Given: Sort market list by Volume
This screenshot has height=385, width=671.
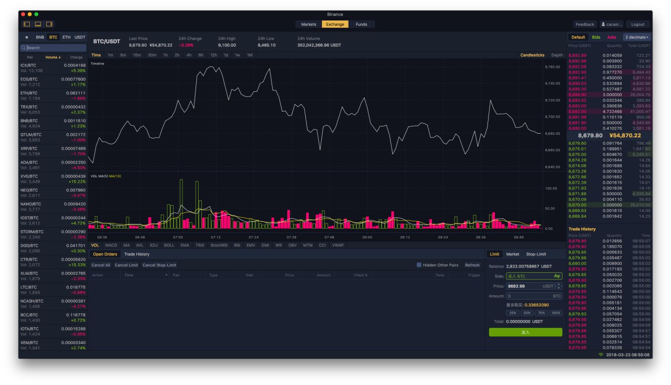Looking at the screenshot, I should [x=53, y=57].
